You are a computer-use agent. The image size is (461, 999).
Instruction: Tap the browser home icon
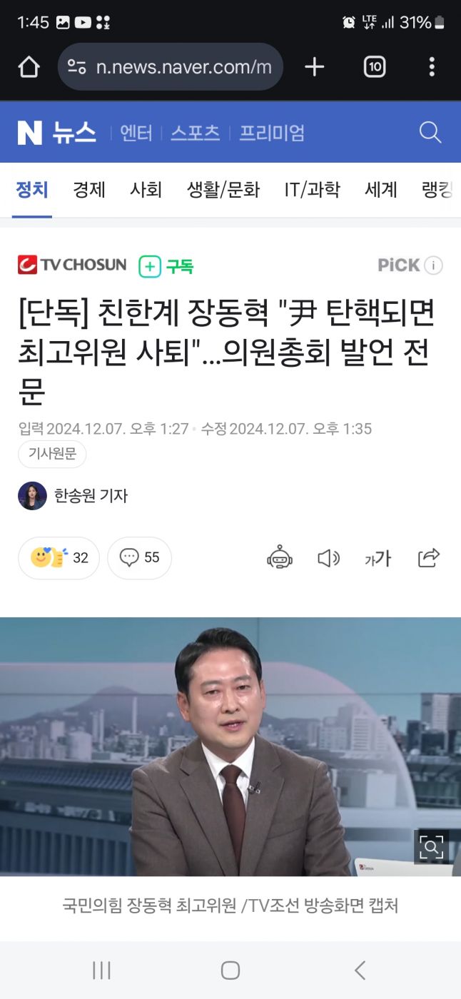(29, 67)
